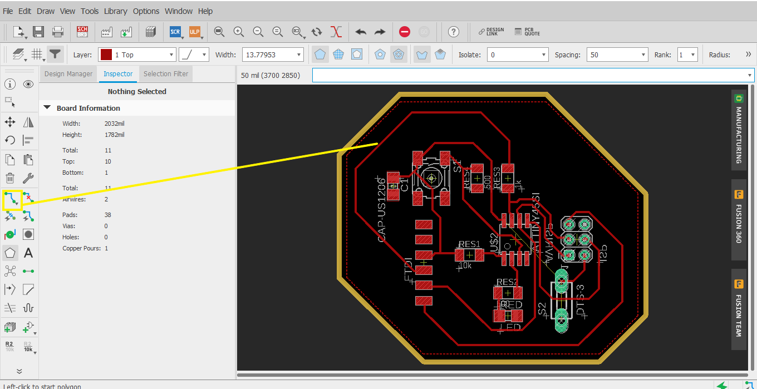Activate the Text tool
757x389 pixels.
point(28,253)
